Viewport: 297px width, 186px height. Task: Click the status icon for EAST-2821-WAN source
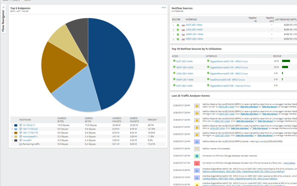(178, 25)
